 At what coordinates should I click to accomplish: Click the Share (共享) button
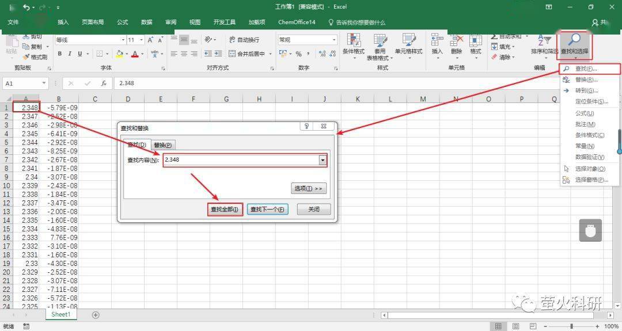tap(601, 22)
